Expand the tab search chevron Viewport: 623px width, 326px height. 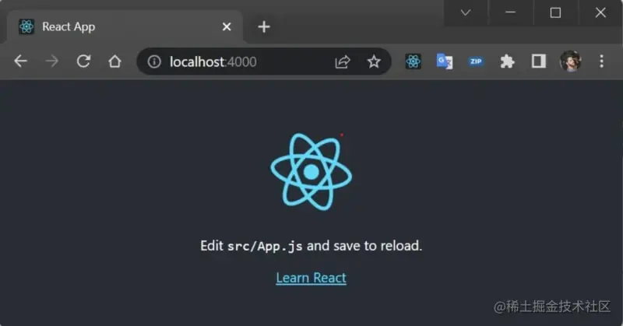[466, 12]
